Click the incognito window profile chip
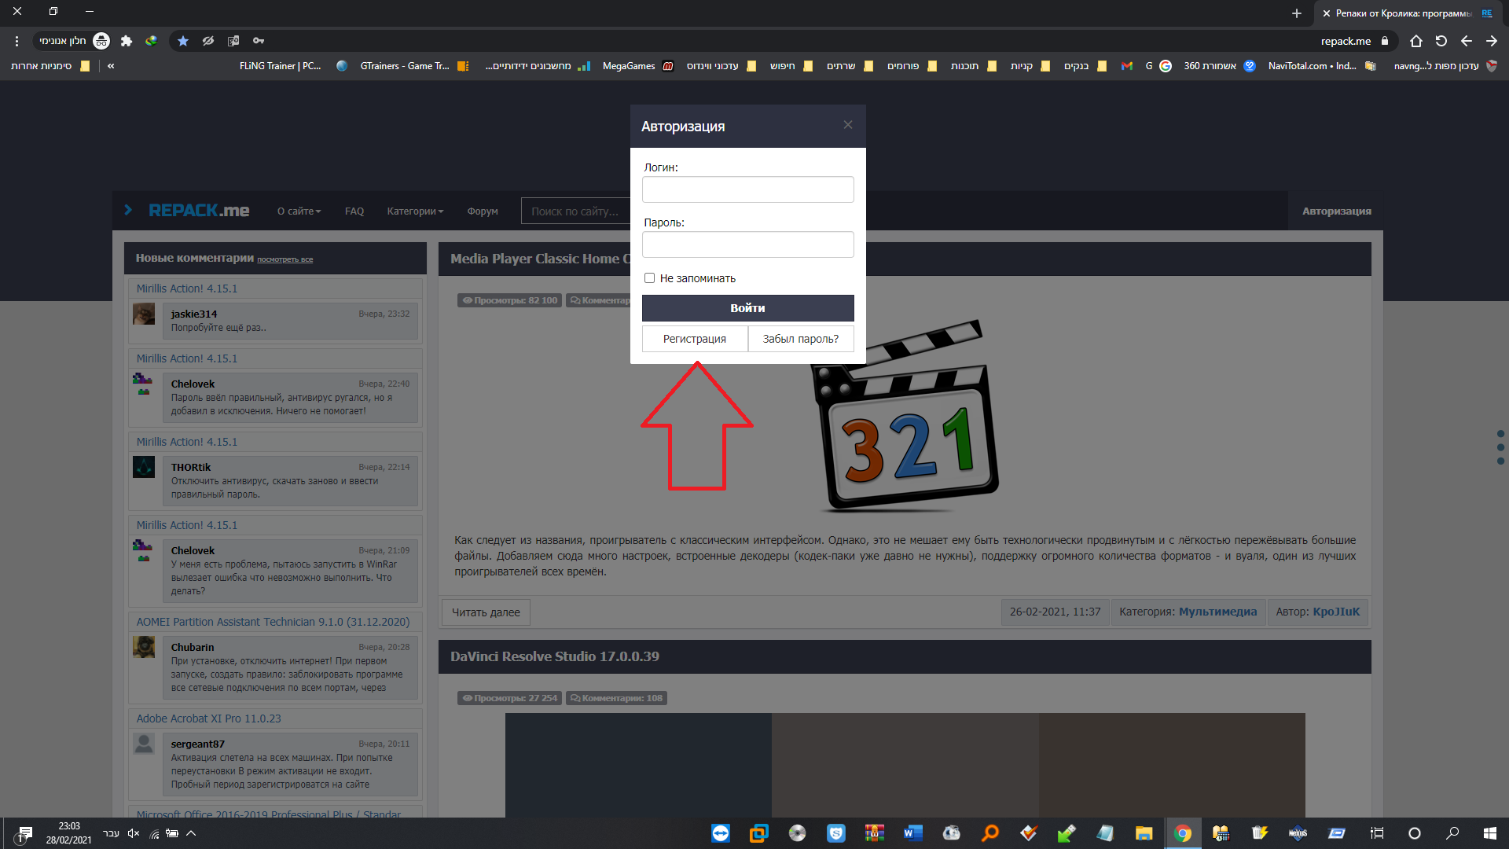 coord(74,41)
